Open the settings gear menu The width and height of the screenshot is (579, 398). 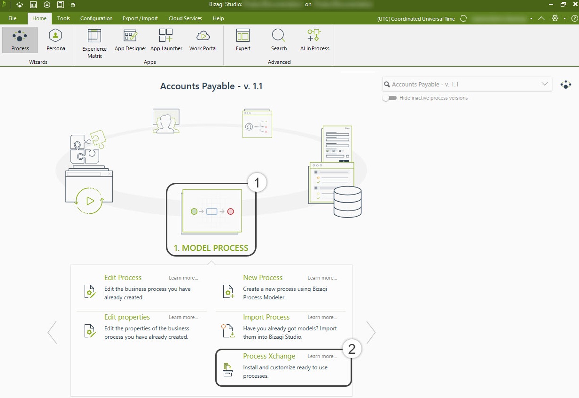[x=555, y=18]
